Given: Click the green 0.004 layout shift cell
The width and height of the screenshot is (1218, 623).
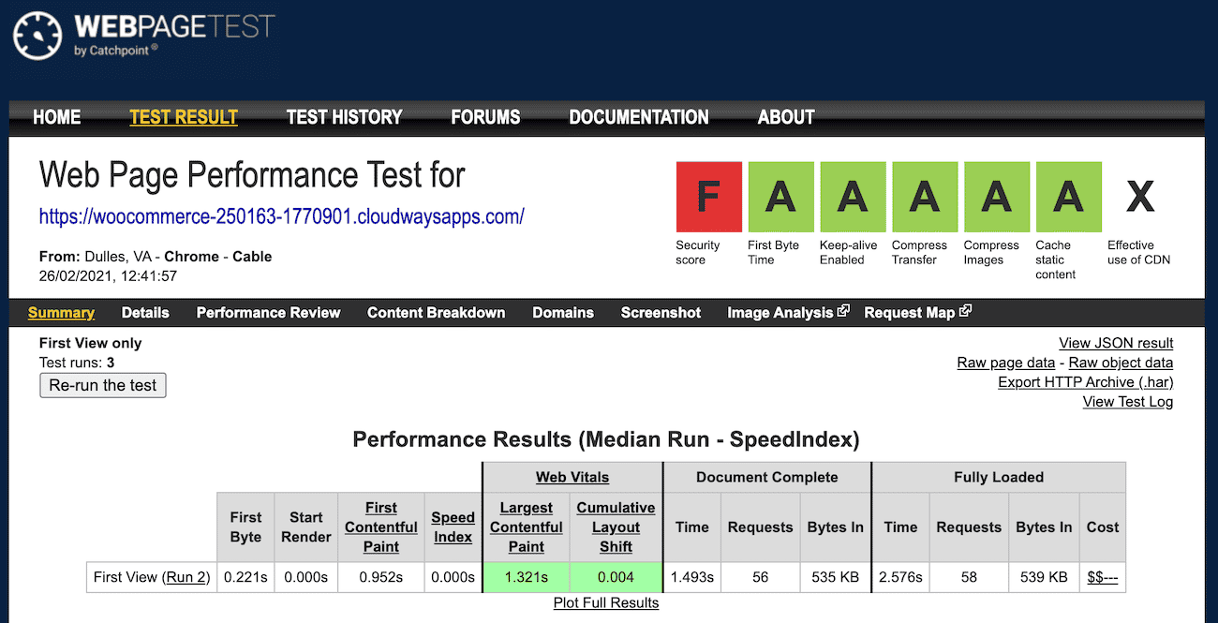Looking at the screenshot, I should [x=616, y=577].
